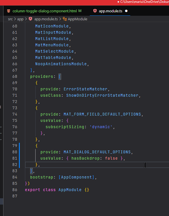Click the 'dynamic' string literal

(x=101, y=127)
